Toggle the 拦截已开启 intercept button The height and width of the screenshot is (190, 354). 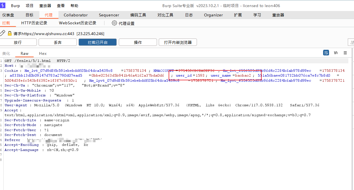[97, 42]
